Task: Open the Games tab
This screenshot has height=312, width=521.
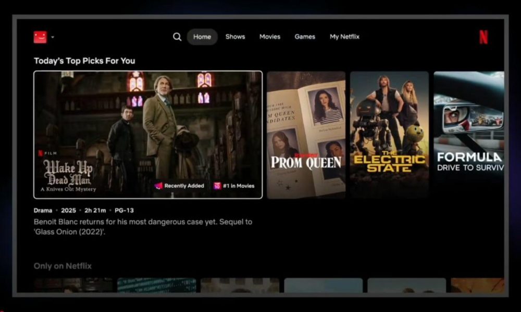Action: click(305, 37)
